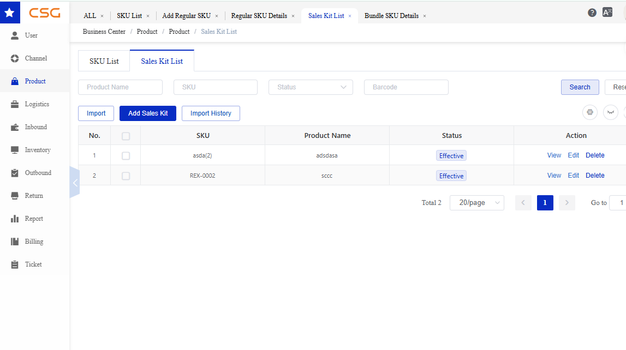This screenshot has width=626, height=350.
Task: Close the Regular SKU Details tab
Action: 293,16
